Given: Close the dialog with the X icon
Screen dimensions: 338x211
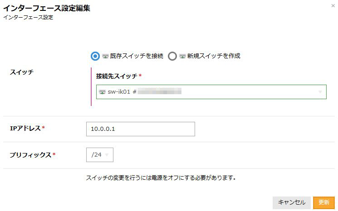Looking at the screenshot, I should coord(333,5).
